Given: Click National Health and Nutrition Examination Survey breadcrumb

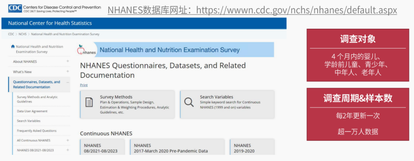Looking at the screenshot, I should 65,34.
